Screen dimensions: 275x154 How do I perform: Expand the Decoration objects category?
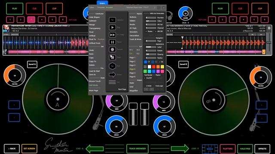(134, 36)
